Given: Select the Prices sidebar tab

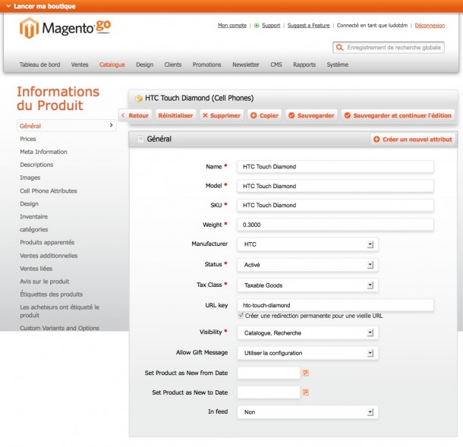Looking at the screenshot, I should (x=28, y=139).
